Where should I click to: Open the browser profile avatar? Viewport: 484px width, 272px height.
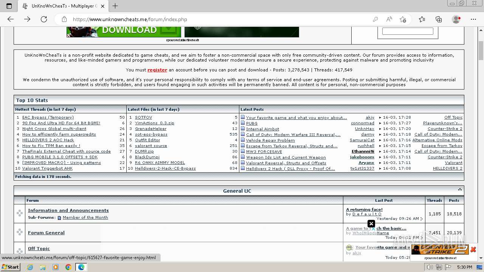coord(456,19)
